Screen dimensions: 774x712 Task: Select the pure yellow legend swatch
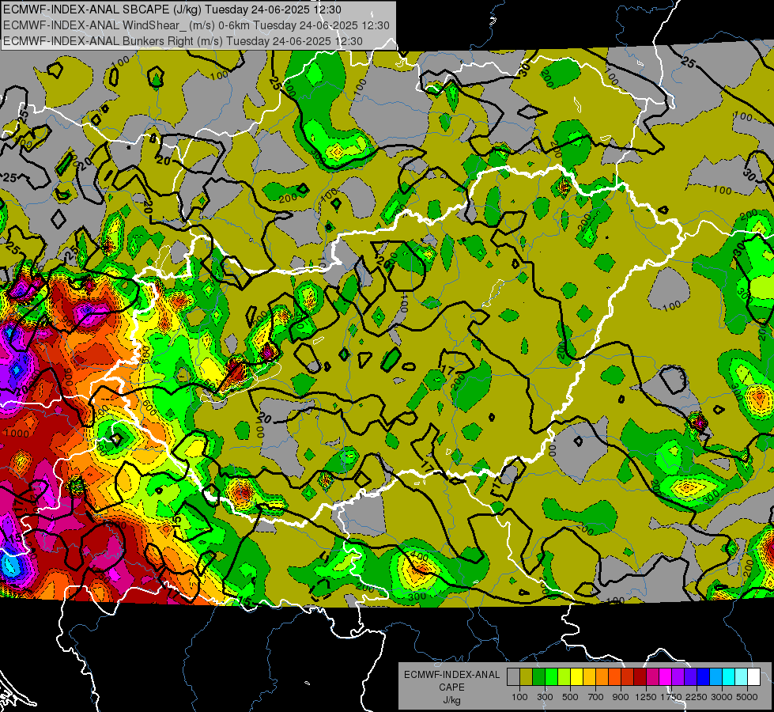(x=576, y=676)
